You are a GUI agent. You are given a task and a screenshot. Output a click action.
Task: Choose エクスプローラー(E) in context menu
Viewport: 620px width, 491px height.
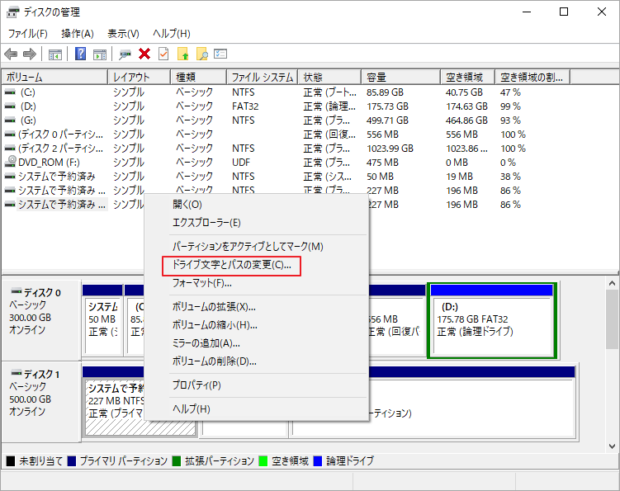(257, 223)
